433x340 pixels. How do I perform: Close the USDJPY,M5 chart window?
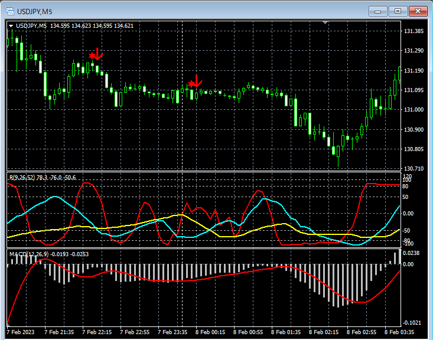pyautogui.click(x=417, y=11)
